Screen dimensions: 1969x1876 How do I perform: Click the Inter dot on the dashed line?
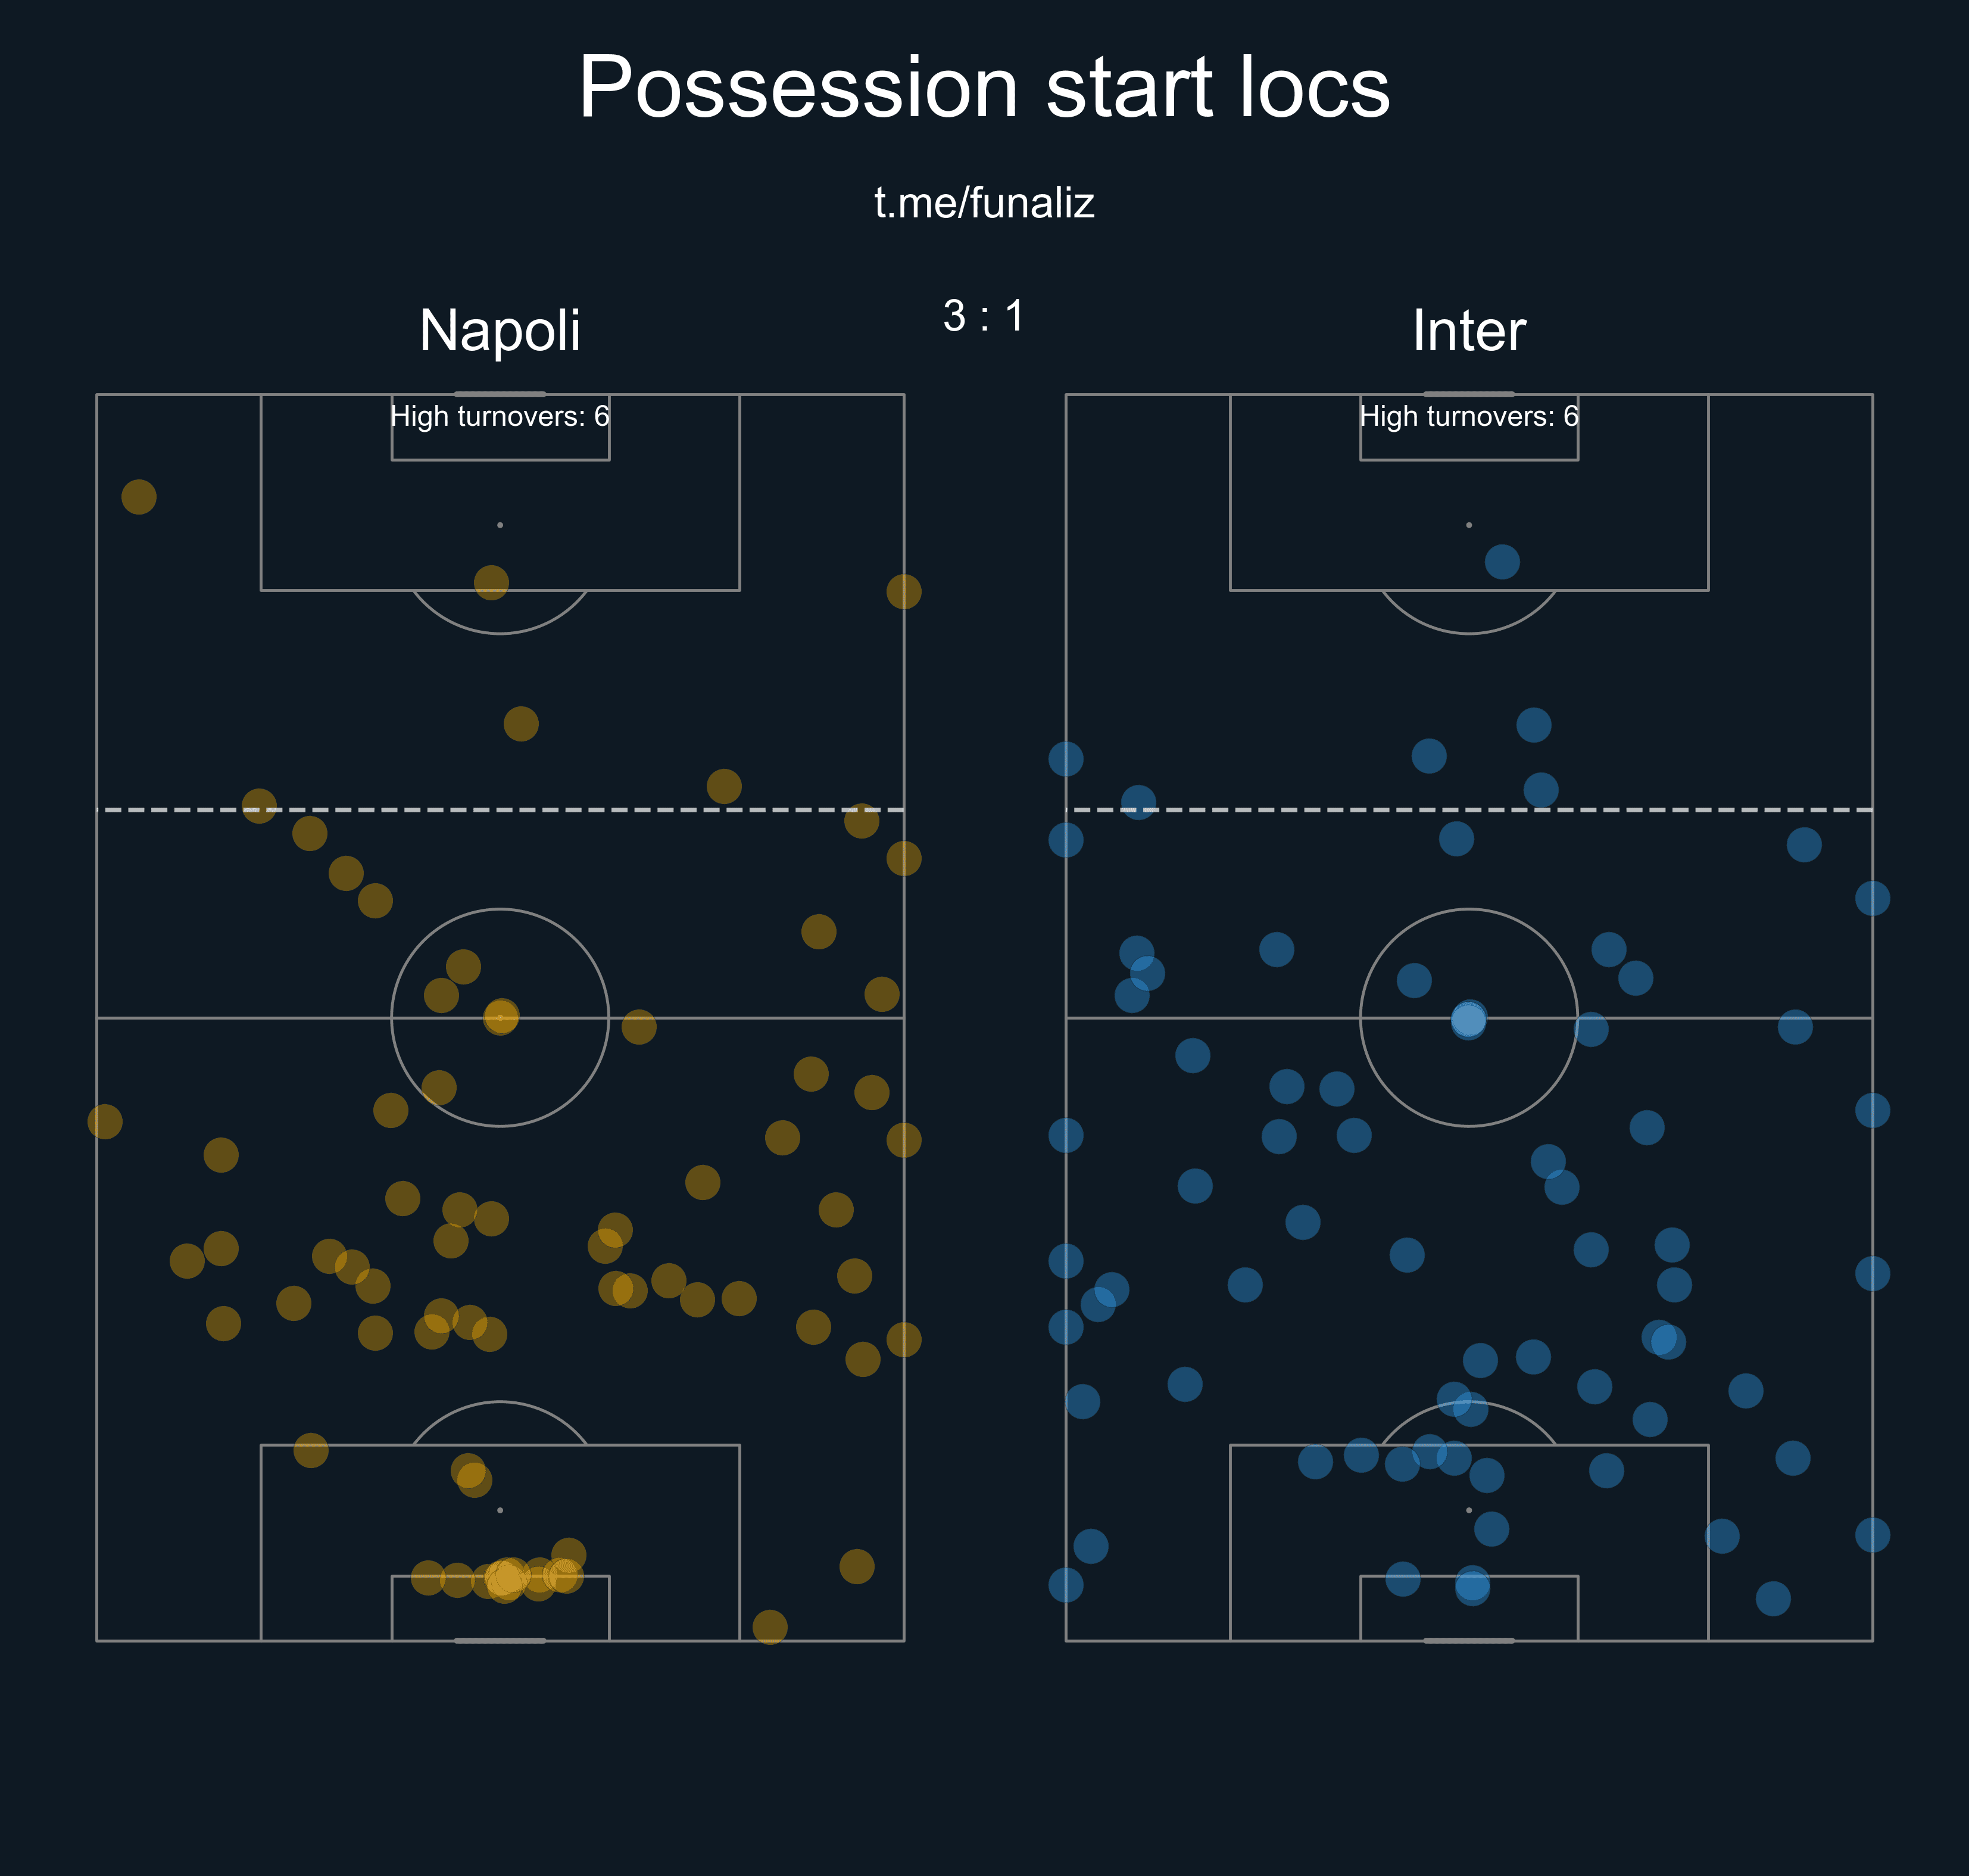click(x=1138, y=802)
